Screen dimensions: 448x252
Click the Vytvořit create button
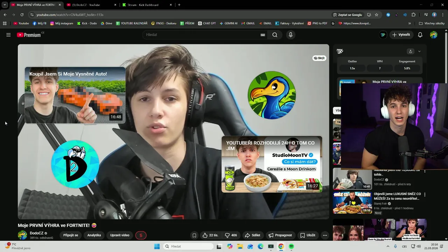point(401,35)
